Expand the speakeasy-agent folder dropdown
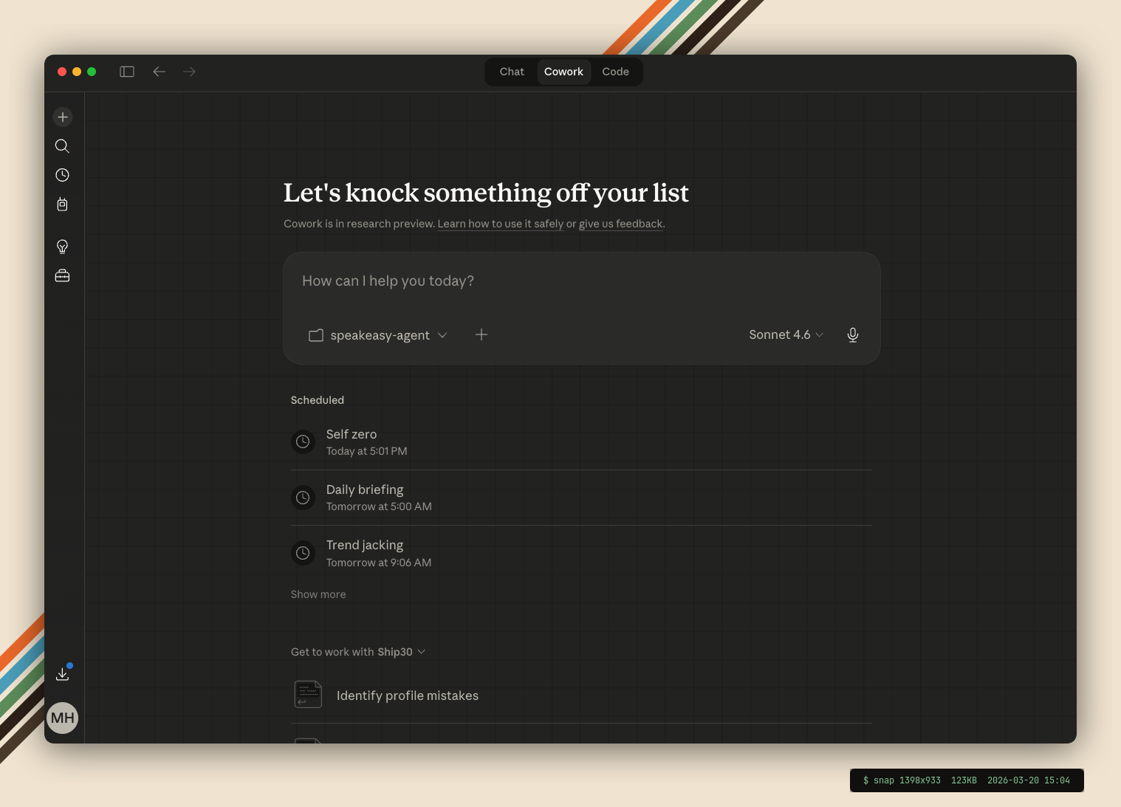Image resolution: width=1121 pixels, height=807 pixels. [378, 335]
